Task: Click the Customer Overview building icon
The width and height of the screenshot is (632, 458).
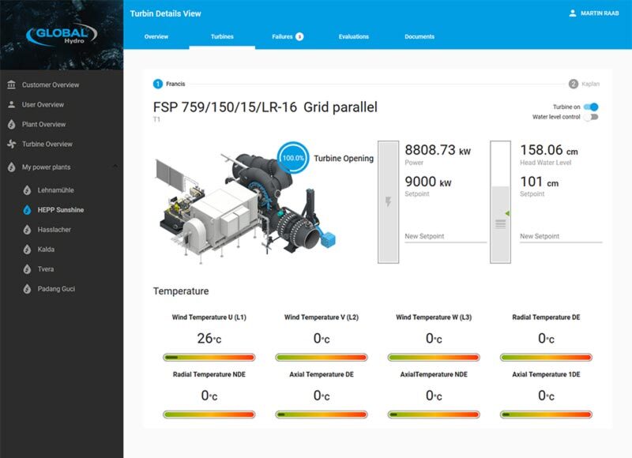Action: [x=11, y=84]
